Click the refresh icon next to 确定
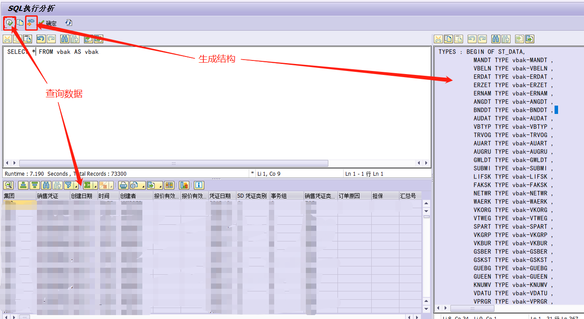Screen dimensions: 584x319 pos(69,23)
